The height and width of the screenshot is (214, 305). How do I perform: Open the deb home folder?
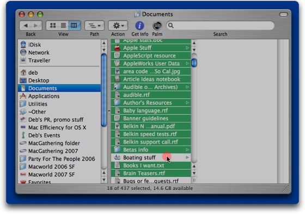tap(59, 73)
